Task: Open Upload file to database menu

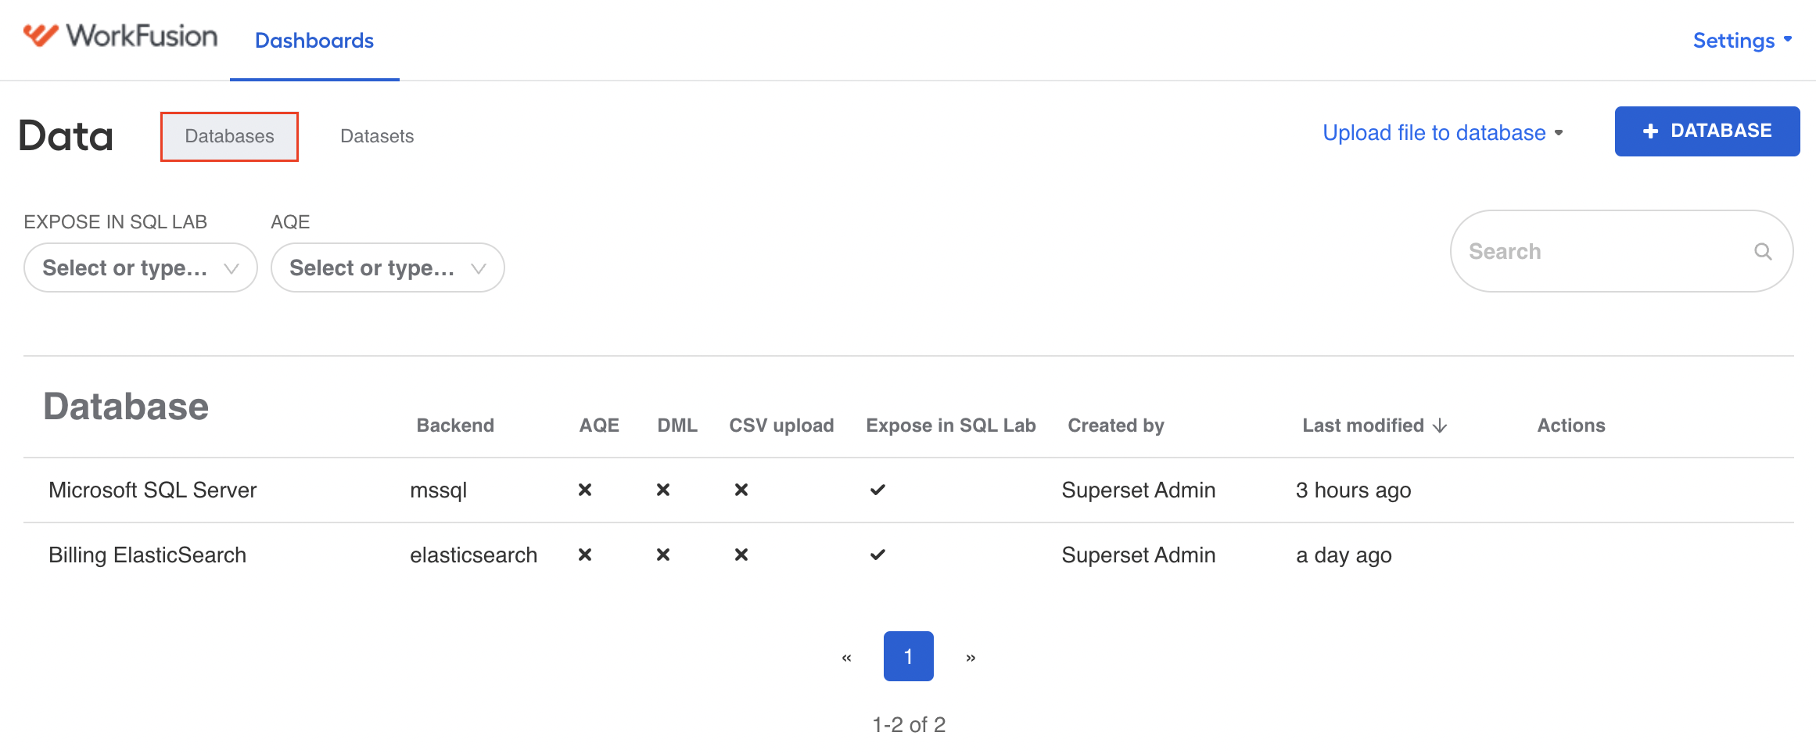Action: coord(1443,132)
